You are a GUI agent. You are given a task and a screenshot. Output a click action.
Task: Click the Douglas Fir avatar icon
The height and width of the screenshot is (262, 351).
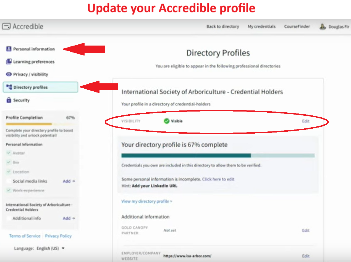(323, 27)
